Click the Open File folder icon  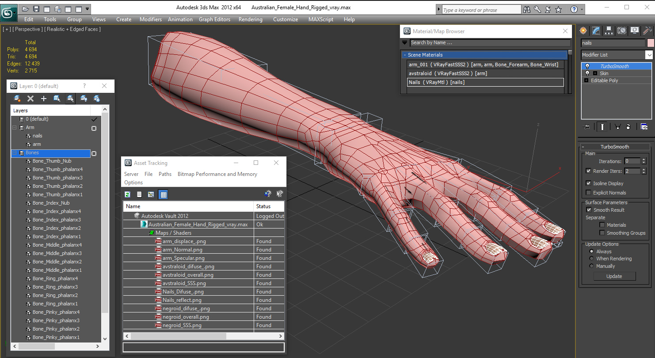tap(26, 9)
